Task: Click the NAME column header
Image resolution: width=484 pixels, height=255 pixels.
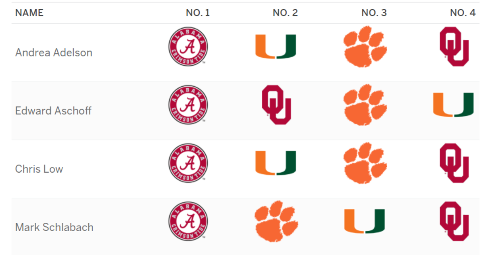Action: point(29,13)
